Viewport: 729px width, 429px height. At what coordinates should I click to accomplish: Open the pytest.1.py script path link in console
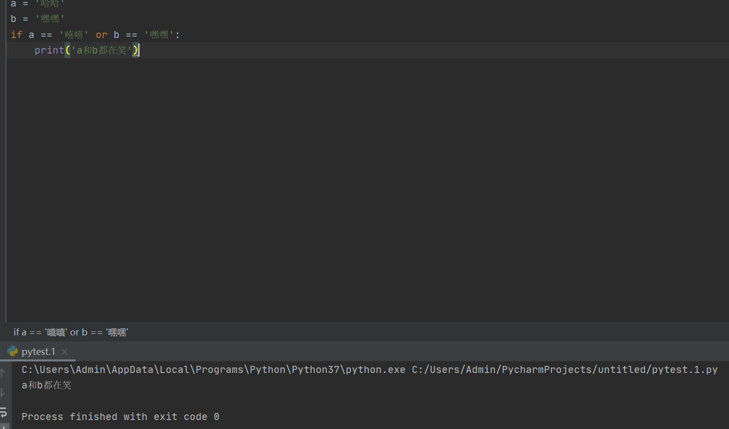(x=564, y=369)
